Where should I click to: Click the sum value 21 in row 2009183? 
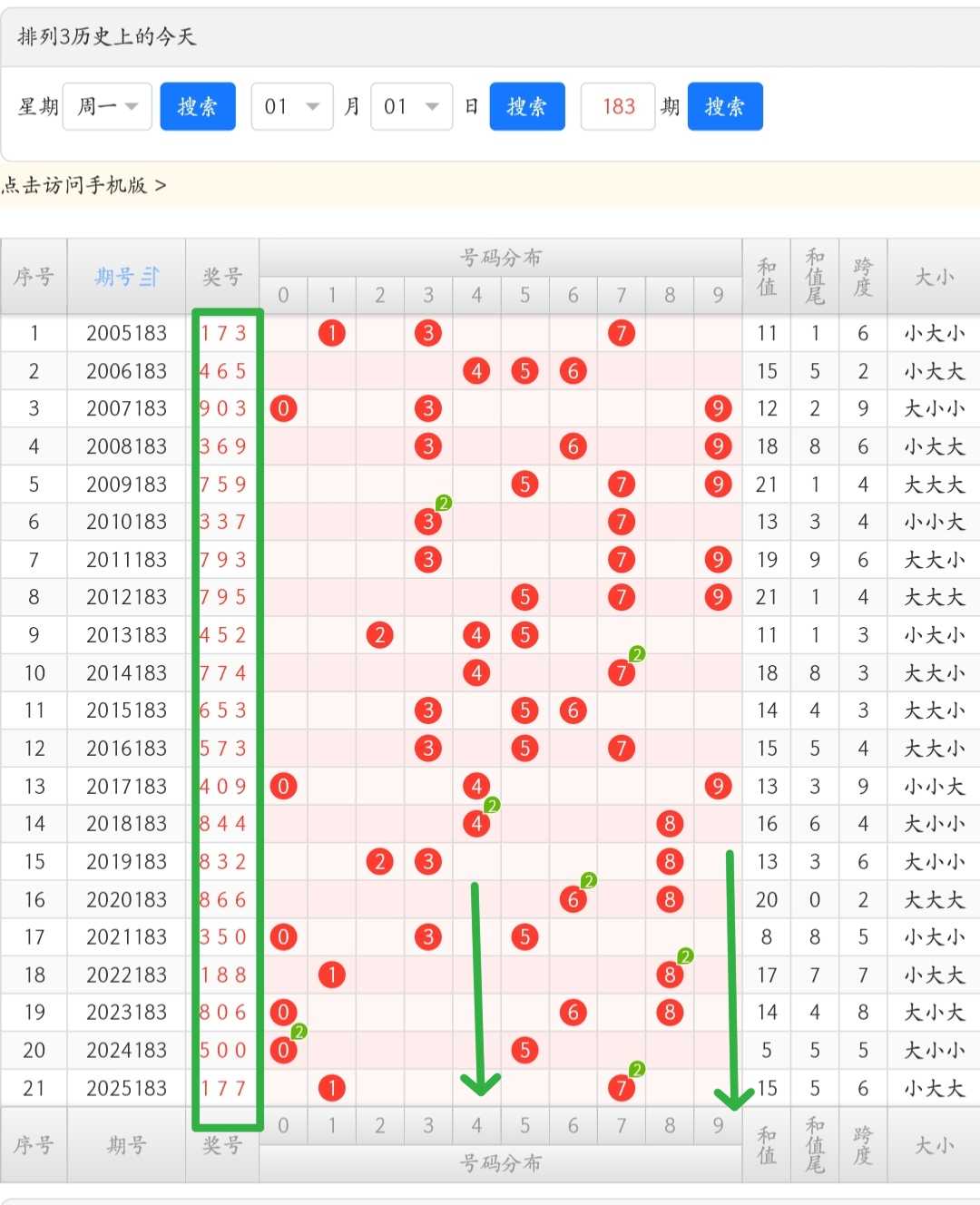click(x=767, y=485)
